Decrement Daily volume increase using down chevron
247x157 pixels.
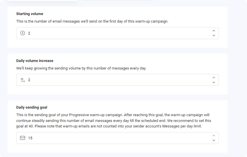(214, 82)
